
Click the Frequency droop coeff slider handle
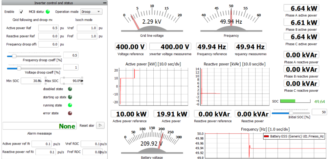pos(14,56)
